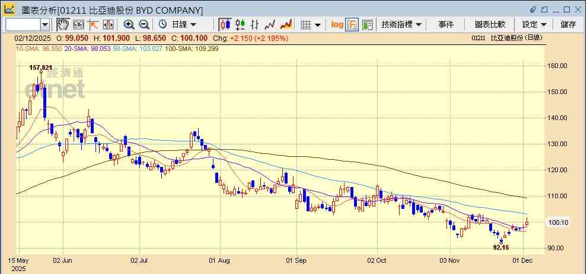The image size is (587, 274).
Task: Select the crosshair arrow cursor tool
Action: [x=93, y=24]
